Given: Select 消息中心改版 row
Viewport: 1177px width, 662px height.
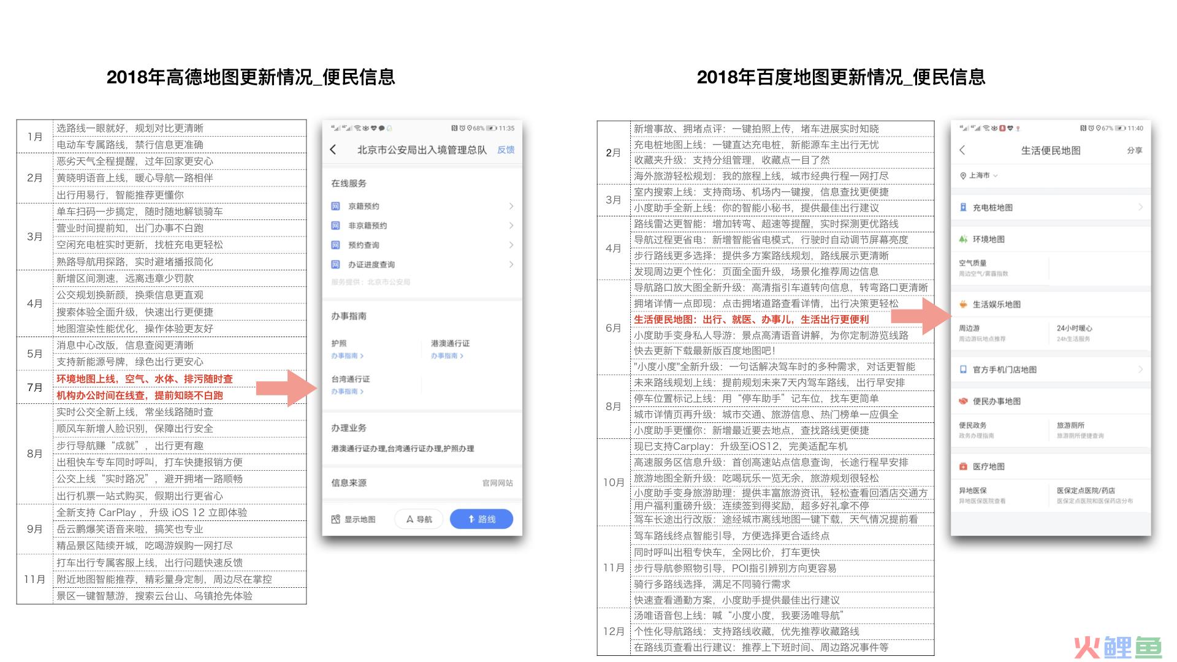Looking at the screenshot, I should (x=180, y=345).
